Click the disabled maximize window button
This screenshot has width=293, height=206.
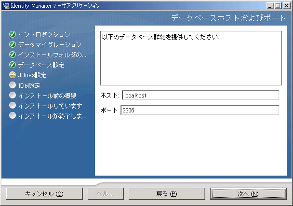point(278,6)
